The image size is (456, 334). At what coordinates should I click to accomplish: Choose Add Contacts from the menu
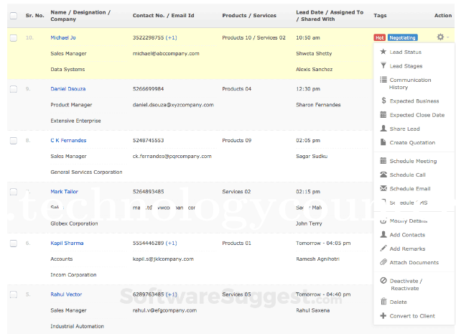(407, 235)
